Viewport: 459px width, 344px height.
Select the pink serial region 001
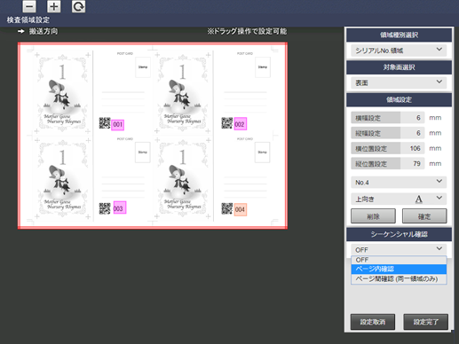(118, 124)
